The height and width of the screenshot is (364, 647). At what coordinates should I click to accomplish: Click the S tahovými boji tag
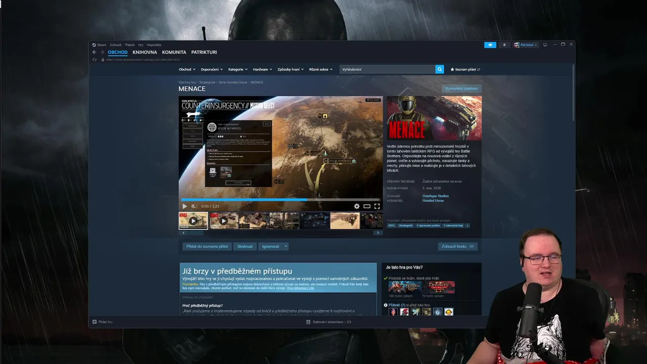453,225
